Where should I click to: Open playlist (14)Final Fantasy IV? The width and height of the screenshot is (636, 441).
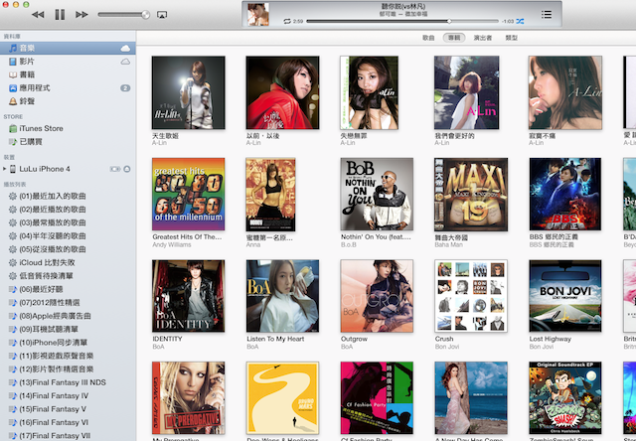[x=68, y=395]
